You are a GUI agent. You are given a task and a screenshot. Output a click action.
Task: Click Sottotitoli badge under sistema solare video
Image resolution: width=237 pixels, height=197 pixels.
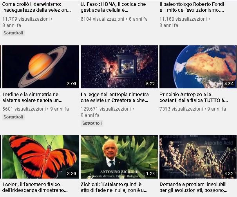pyautogui.click(x=13, y=117)
